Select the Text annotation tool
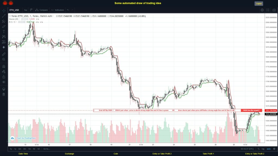The image size is (278, 156). tap(4, 31)
